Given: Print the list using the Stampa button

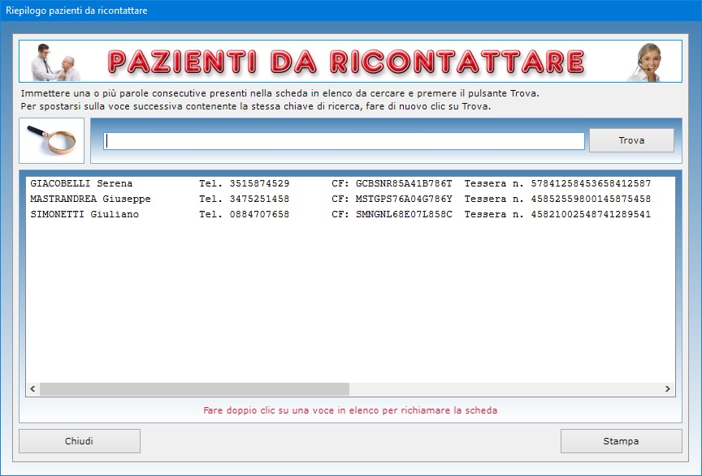Looking at the screenshot, I should [x=621, y=441].
